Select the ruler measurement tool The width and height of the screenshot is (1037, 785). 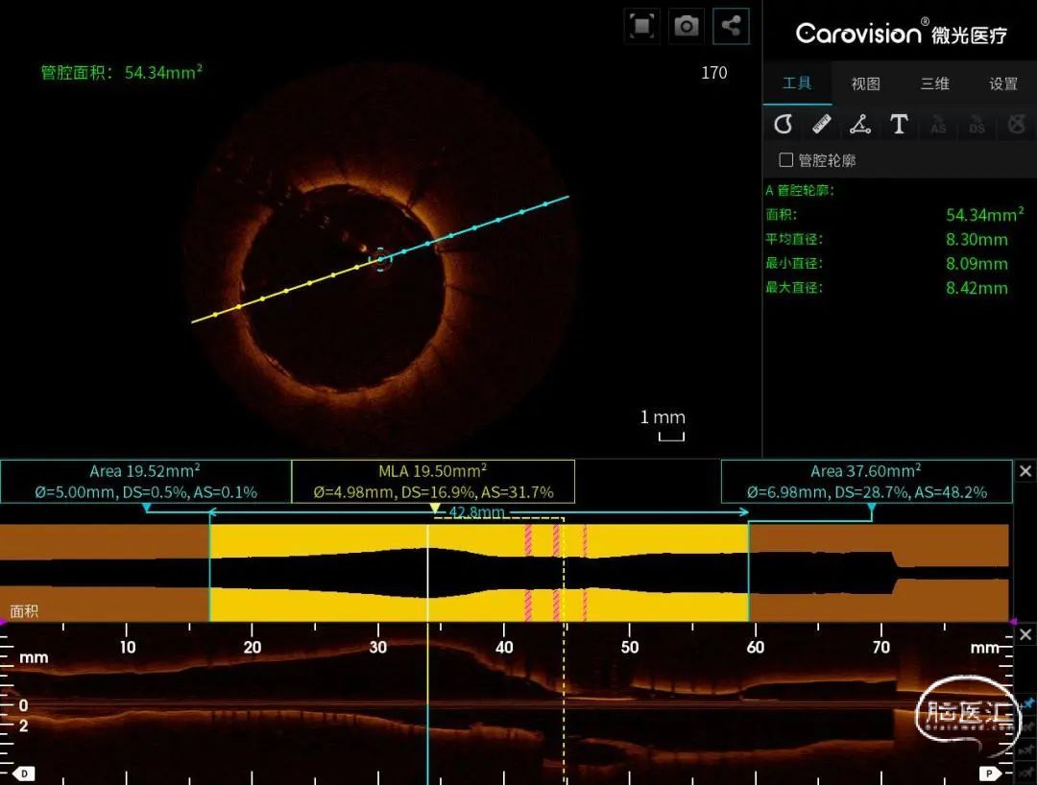[822, 124]
